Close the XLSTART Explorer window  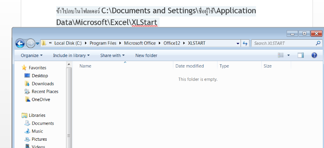316,34
